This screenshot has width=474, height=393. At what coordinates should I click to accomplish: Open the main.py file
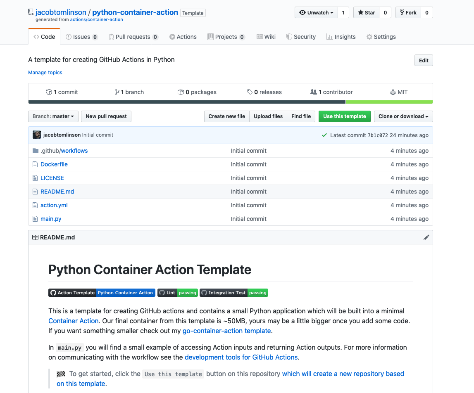tap(51, 219)
